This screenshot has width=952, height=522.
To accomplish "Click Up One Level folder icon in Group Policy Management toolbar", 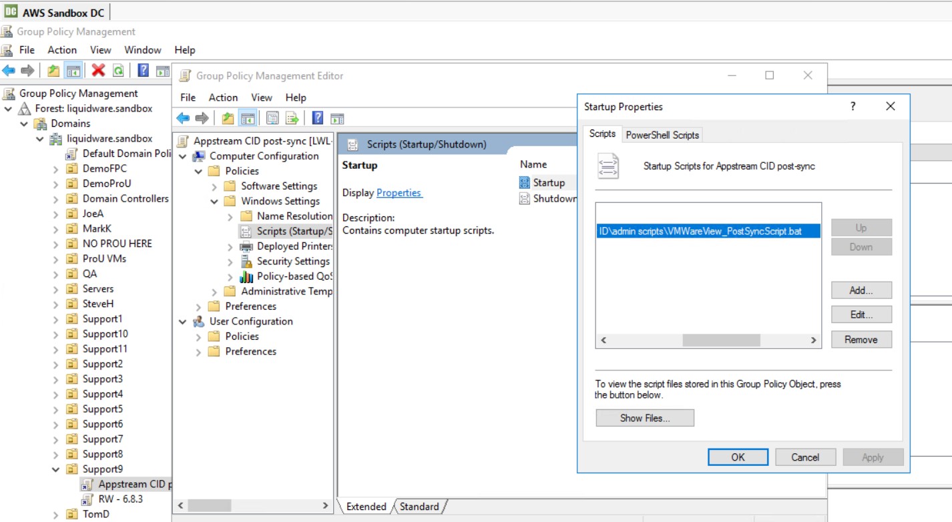I will 53,71.
